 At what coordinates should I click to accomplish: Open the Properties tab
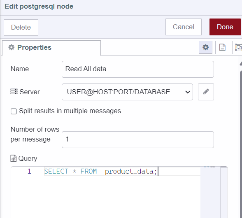51,48
